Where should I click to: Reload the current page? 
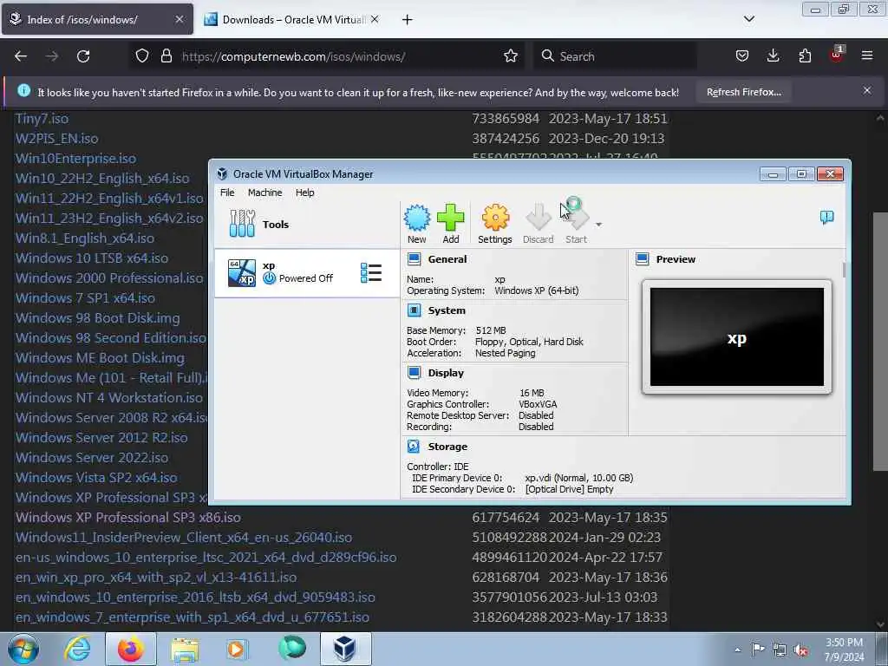[83, 56]
